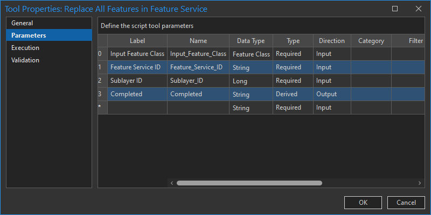Viewport: 431px width, 215px height.
Task: Click the Label cell Input Feature Class
Action: click(137, 54)
